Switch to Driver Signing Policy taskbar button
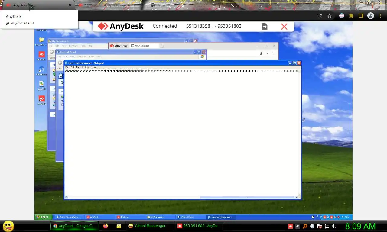The image size is (387, 232). (69, 217)
